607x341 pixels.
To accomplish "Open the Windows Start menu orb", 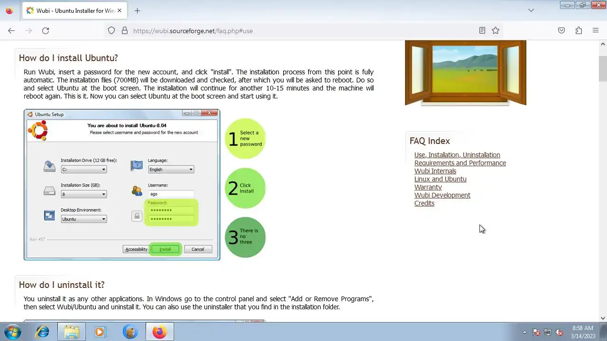I will [12, 332].
